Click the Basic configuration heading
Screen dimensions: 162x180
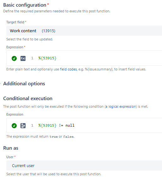(25, 5)
